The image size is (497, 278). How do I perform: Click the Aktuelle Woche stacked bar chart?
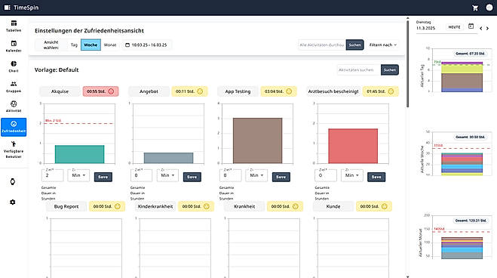pyautogui.click(x=462, y=164)
